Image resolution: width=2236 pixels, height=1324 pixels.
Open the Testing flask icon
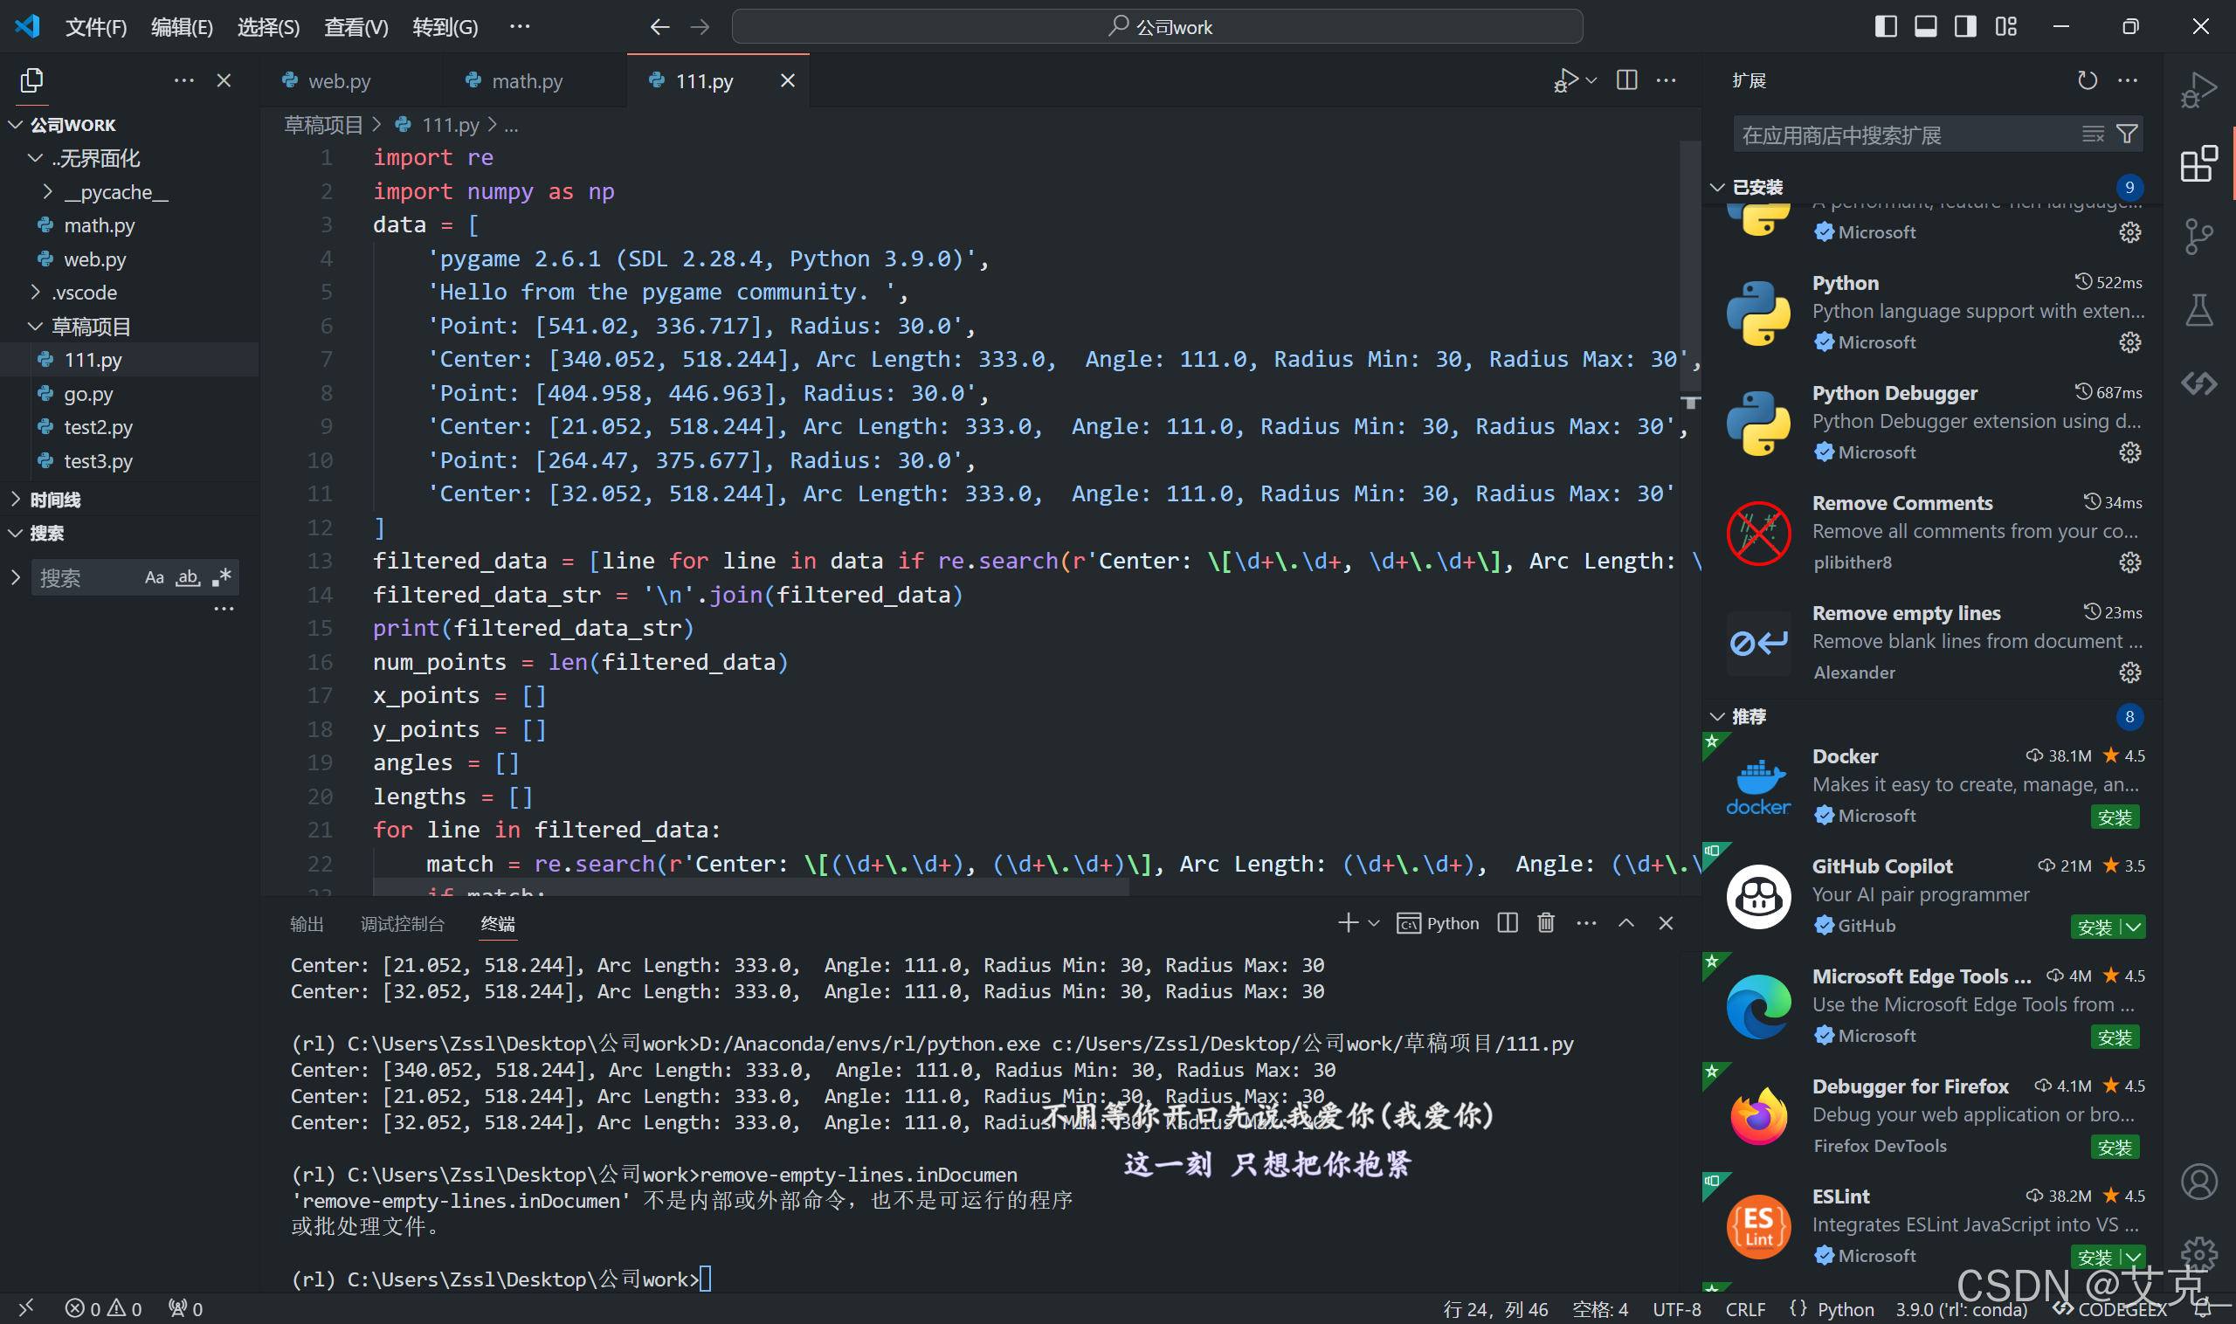tap(2198, 311)
